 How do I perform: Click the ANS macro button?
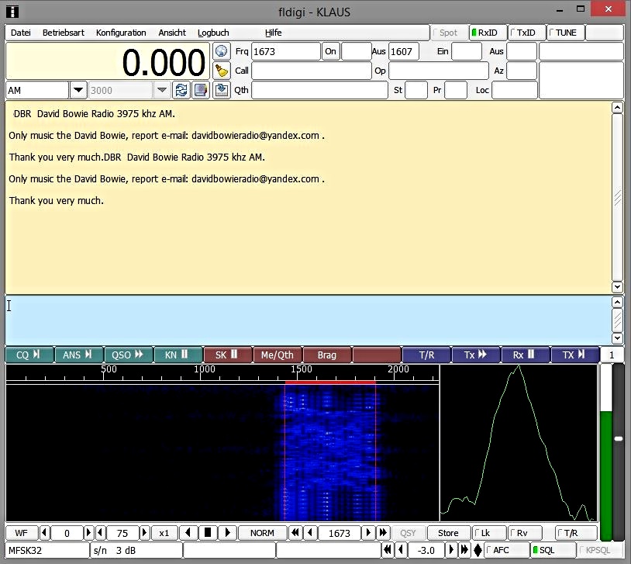[x=79, y=355]
